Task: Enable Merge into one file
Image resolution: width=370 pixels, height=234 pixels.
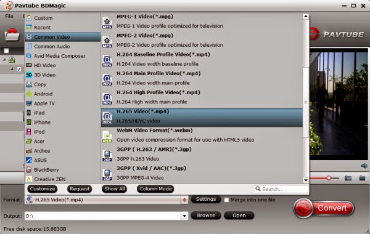Action: click(226, 200)
